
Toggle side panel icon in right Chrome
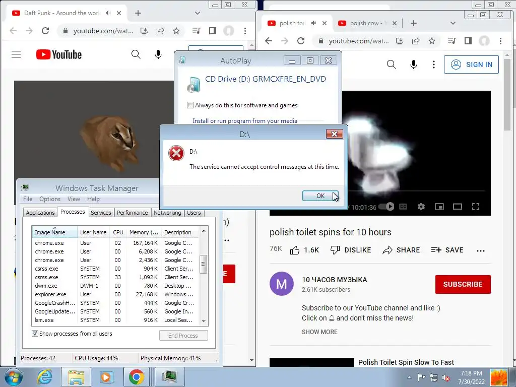[x=468, y=41]
